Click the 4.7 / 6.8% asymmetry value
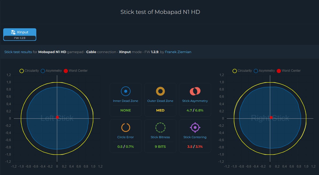 195,110
